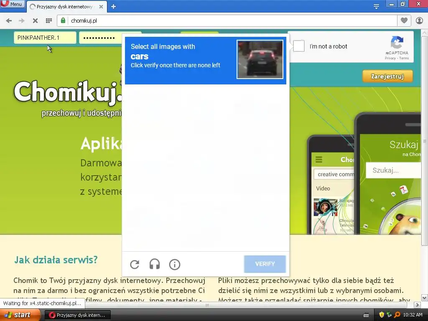This screenshot has width=428, height=321.
Task: Click the horizontal scroll right arrow
Action: click(418, 305)
